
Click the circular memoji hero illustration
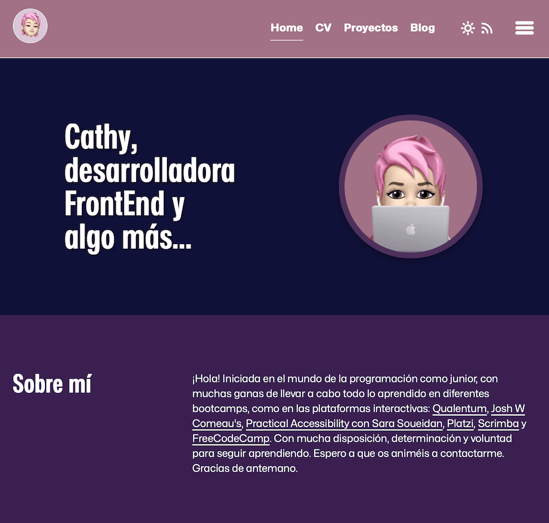pyautogui.click(x=410, y=186)
